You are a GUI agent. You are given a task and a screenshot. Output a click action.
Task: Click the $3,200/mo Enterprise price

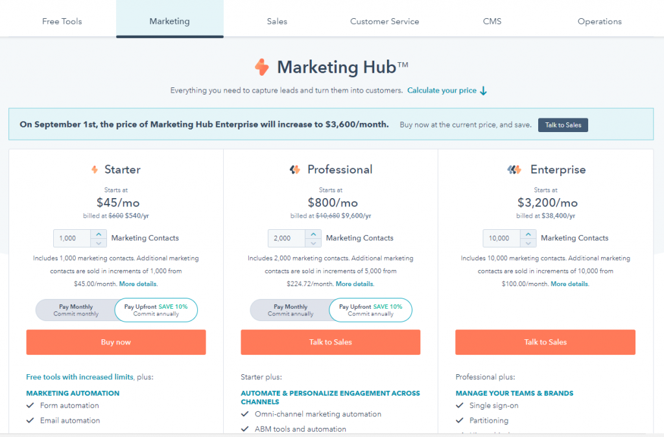547,203
